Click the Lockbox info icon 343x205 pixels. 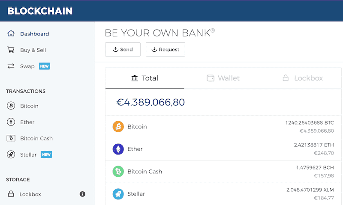click(x=82, y=194)
